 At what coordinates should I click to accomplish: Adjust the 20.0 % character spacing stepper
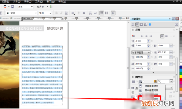pyautogui.click(x=149, y=64)
